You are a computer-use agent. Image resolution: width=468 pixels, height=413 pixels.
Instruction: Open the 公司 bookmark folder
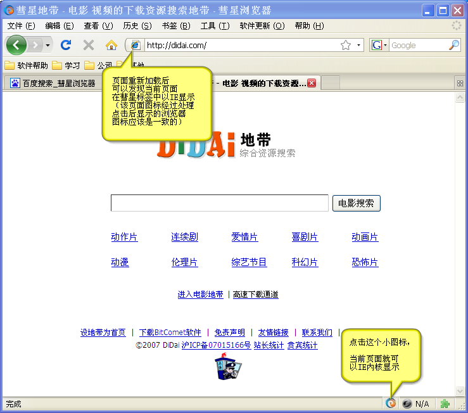click(98, 65)
